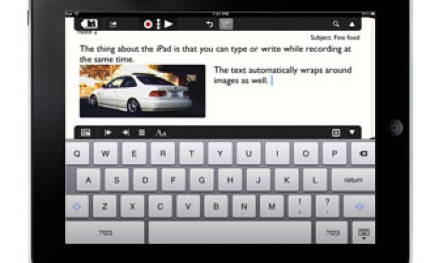Hide the on-screen keyboard

[x=363, y=232]
